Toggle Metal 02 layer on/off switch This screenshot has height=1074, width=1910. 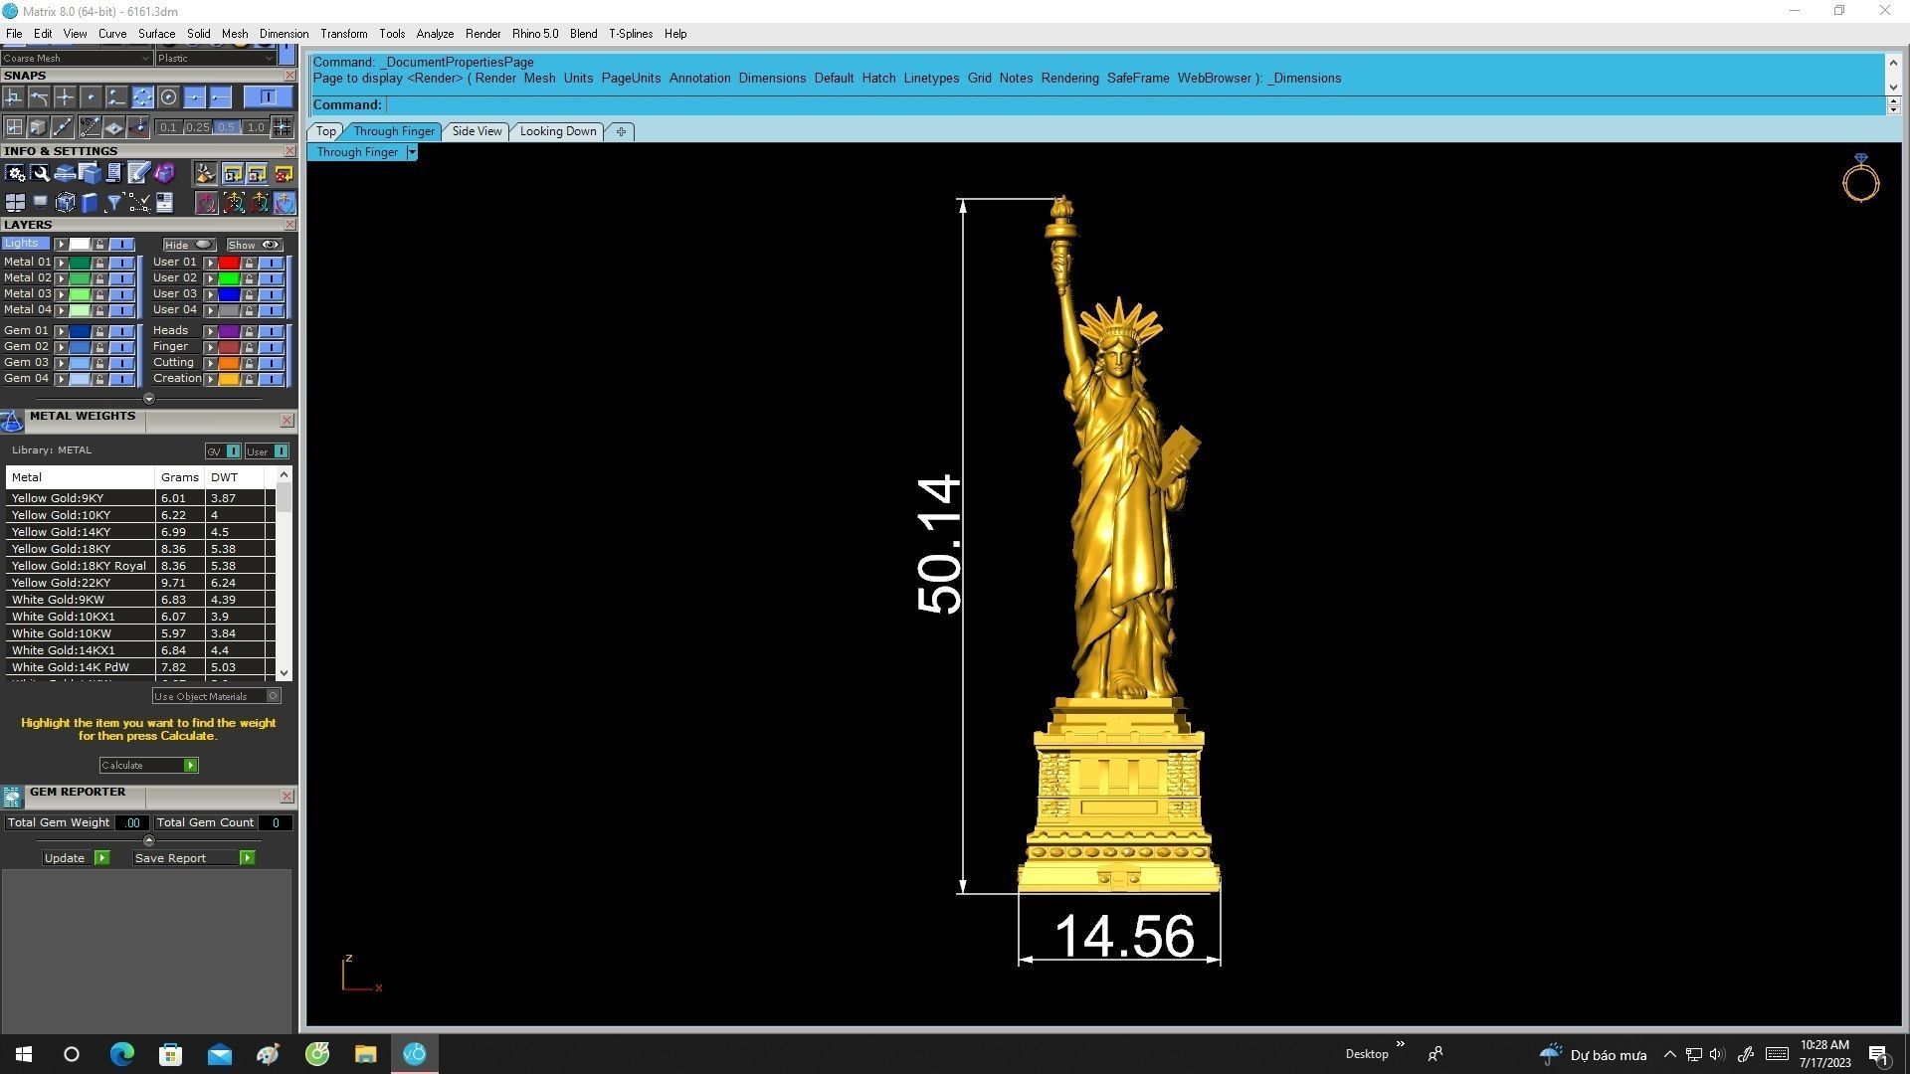pos(121,278)
